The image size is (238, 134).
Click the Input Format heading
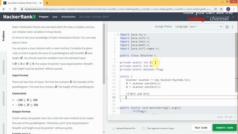click(x=20, y=75)
